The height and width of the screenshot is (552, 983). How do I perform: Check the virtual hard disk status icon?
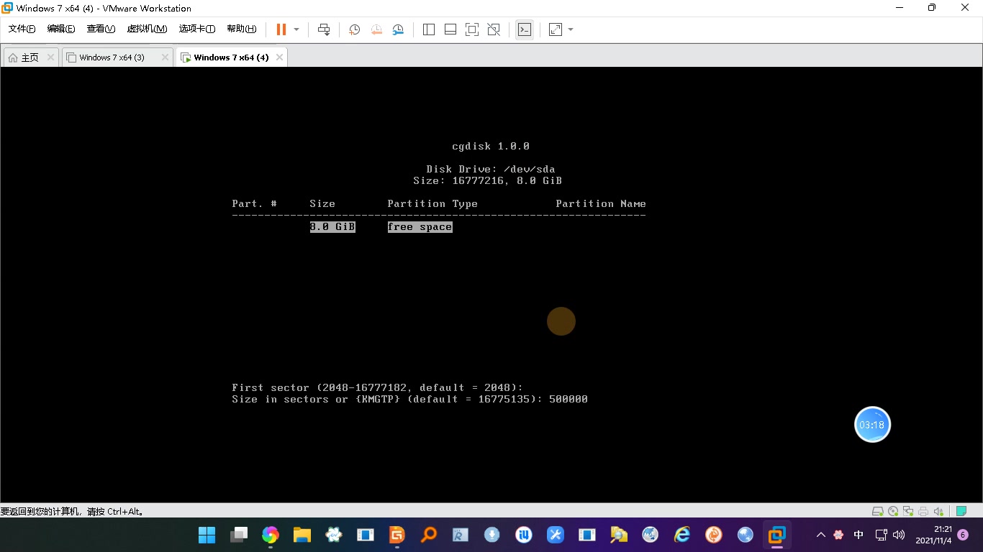point(878,510)
